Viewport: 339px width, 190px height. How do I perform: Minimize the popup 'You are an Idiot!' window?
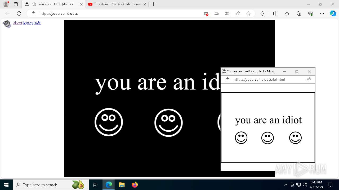(285, 71)
